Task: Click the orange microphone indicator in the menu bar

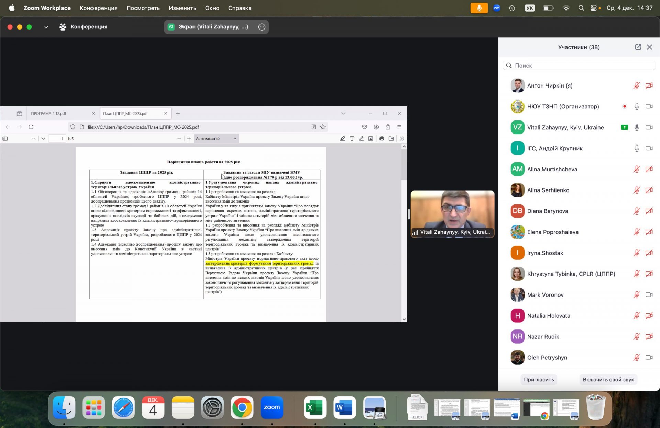Action: click(x=479, y=8)
